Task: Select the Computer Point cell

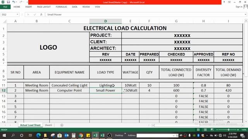Action: tap(69, 90)
